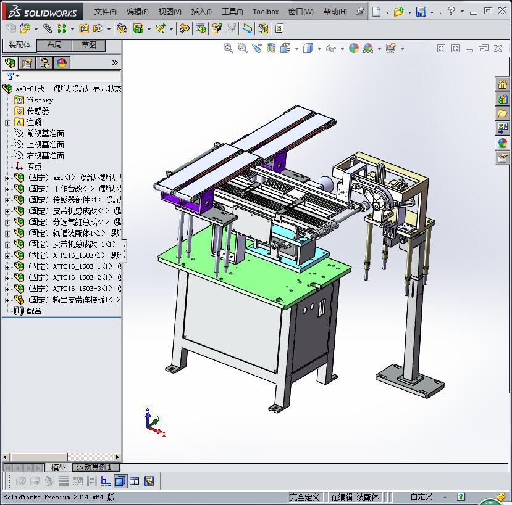Toggle the 3D cube view button in bottom toolbar
Screen dimensions: 512x505
tap(120, 481)
